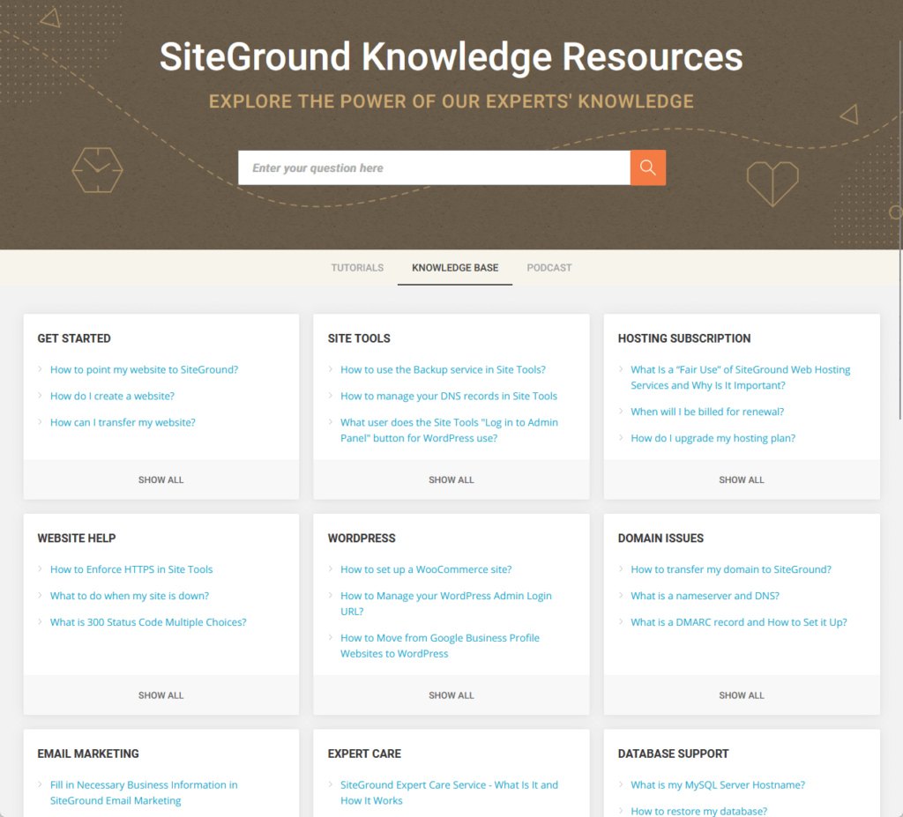The image size is (903, 817).
Task: Click the 'SITE TOOLS' section heading
Action: pos(359,338)
